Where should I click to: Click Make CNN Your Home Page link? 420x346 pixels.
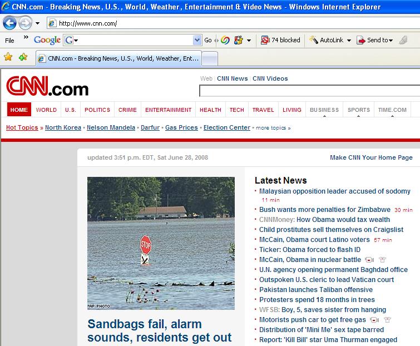(371, 157)
